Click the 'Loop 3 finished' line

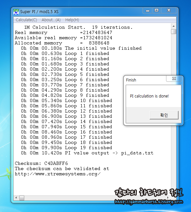[65, 64]
